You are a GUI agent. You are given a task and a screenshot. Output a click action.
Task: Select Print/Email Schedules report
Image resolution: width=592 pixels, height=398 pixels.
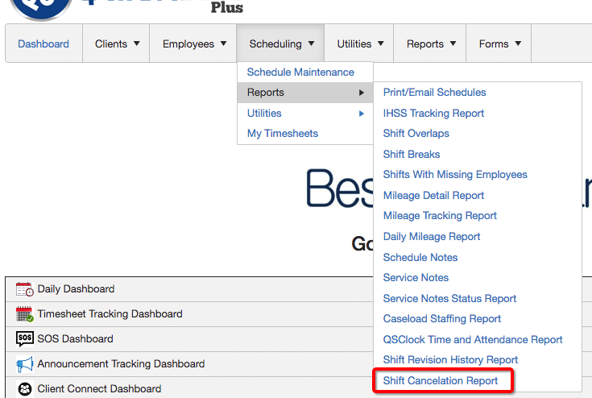click(434, 92)
